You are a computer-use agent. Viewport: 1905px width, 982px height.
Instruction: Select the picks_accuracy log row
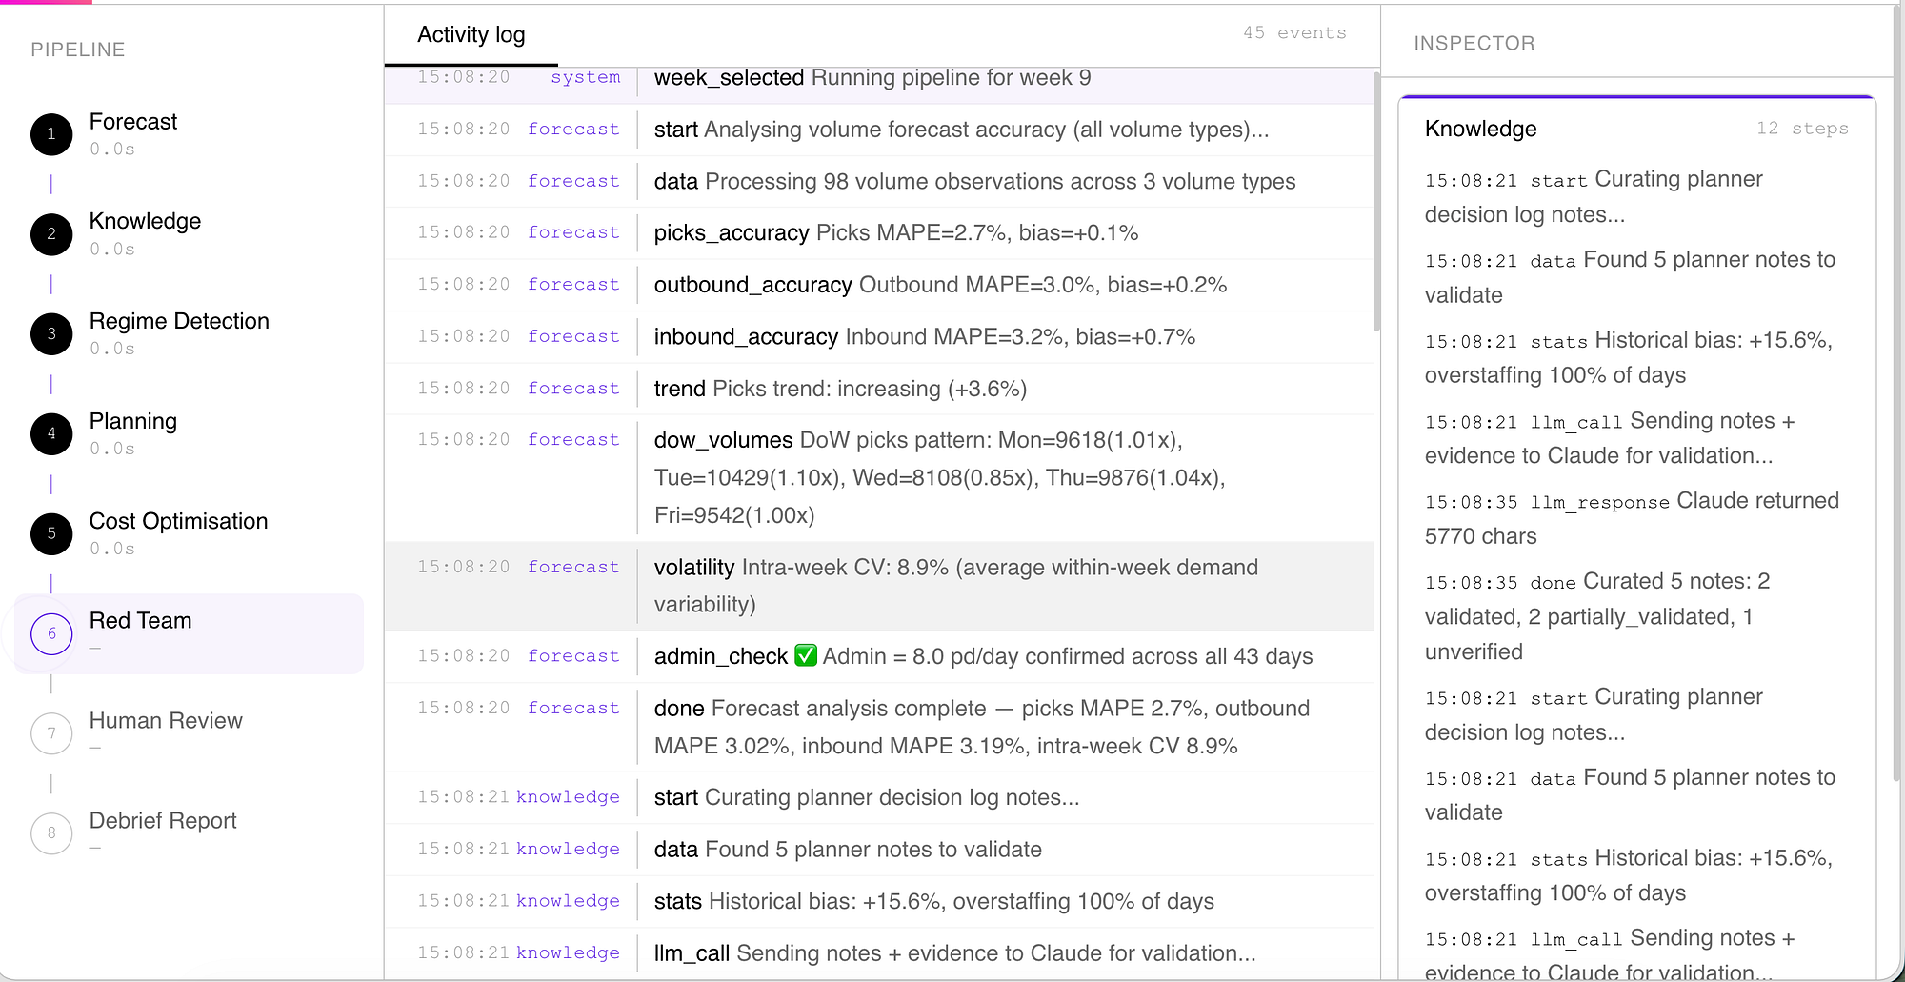879,233
